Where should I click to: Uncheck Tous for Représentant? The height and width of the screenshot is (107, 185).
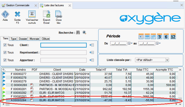click(5, 52)
